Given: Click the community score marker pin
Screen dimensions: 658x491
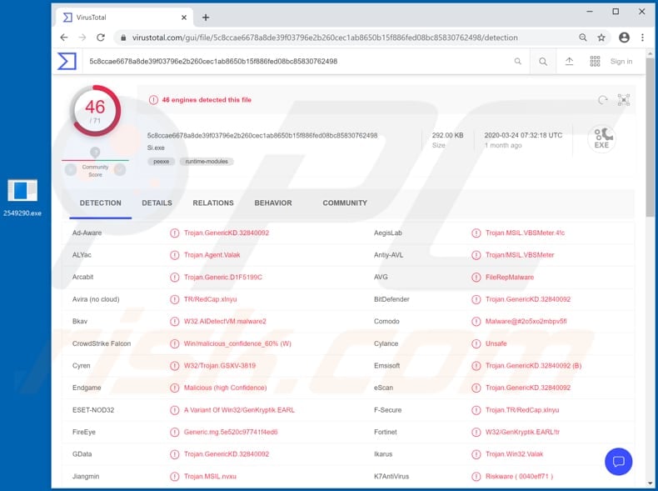Looking at the screenshot, I should (95, 153).
